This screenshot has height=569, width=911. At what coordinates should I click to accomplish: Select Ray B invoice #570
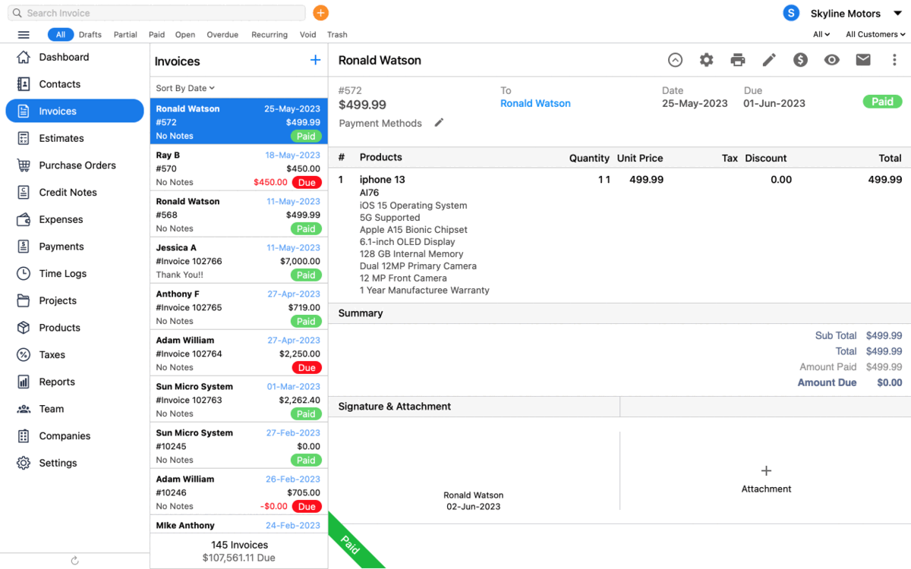(x=239, y=168)
